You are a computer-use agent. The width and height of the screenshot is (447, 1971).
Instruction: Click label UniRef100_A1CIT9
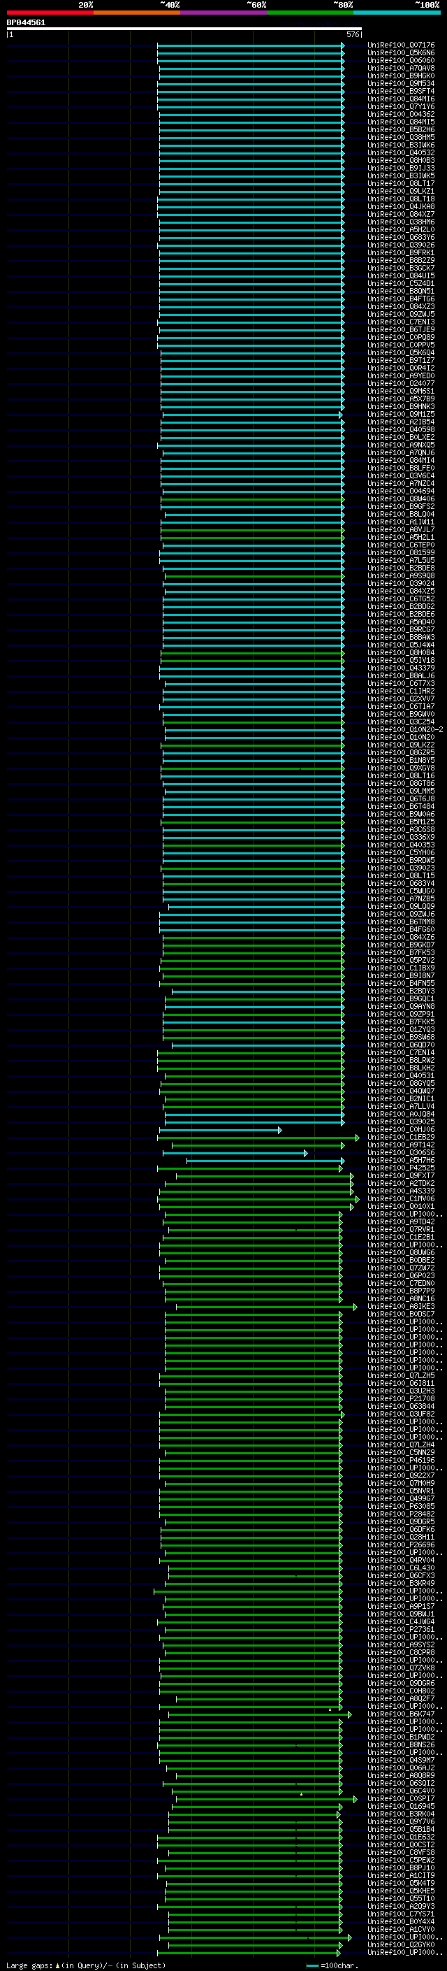click(401, 1875)
